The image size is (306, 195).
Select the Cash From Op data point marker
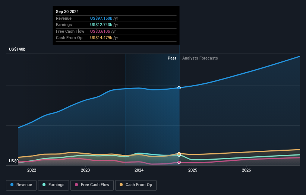coord(179,154)
